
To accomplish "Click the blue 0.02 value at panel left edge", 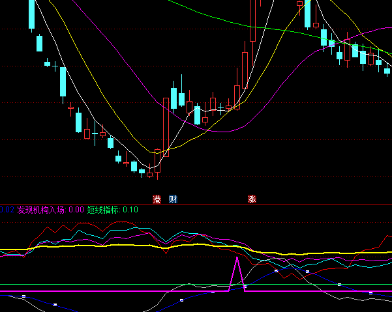I will click(7, 210).
